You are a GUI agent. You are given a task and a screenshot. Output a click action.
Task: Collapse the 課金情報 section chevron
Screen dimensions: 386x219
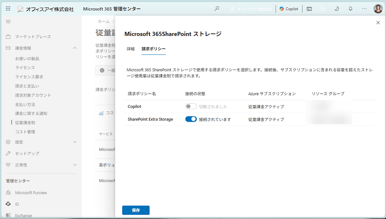[75, 48]
